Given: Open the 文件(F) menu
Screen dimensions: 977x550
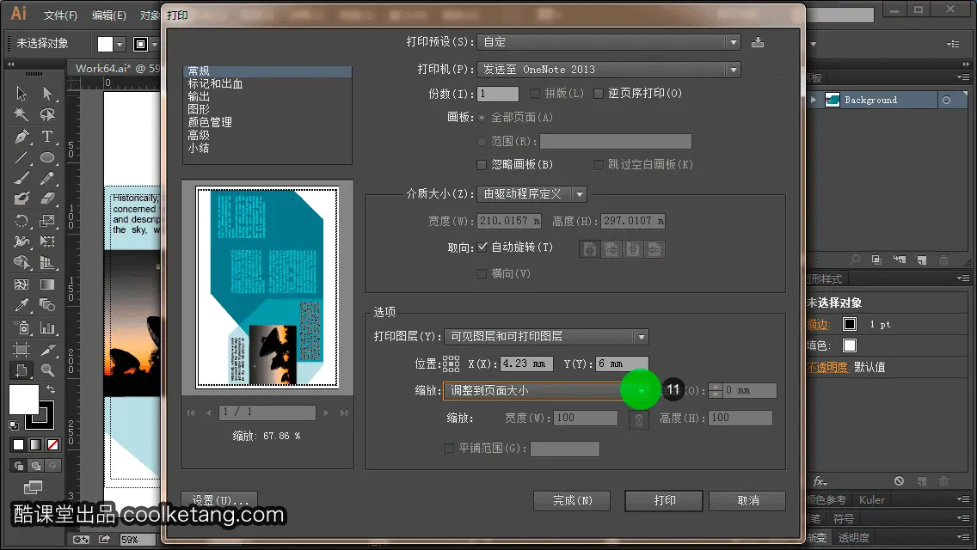Looking at the screenshot, I should coord(60,15).
